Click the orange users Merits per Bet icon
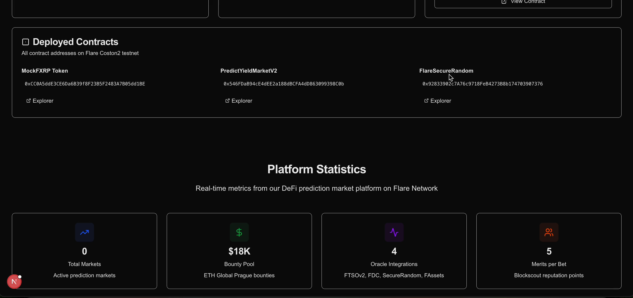This screenshot has height=298, width=633. click(549, 232)
